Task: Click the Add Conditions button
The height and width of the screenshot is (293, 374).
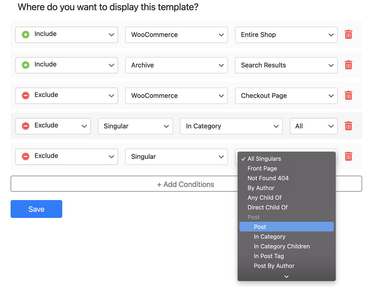Action: 186,184
